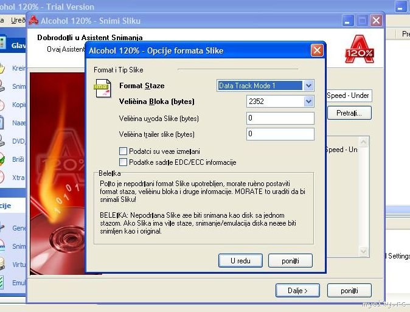Click the Dalje button in Snimi Sliku
Screen dimensions: 410x312
[297, 291]
